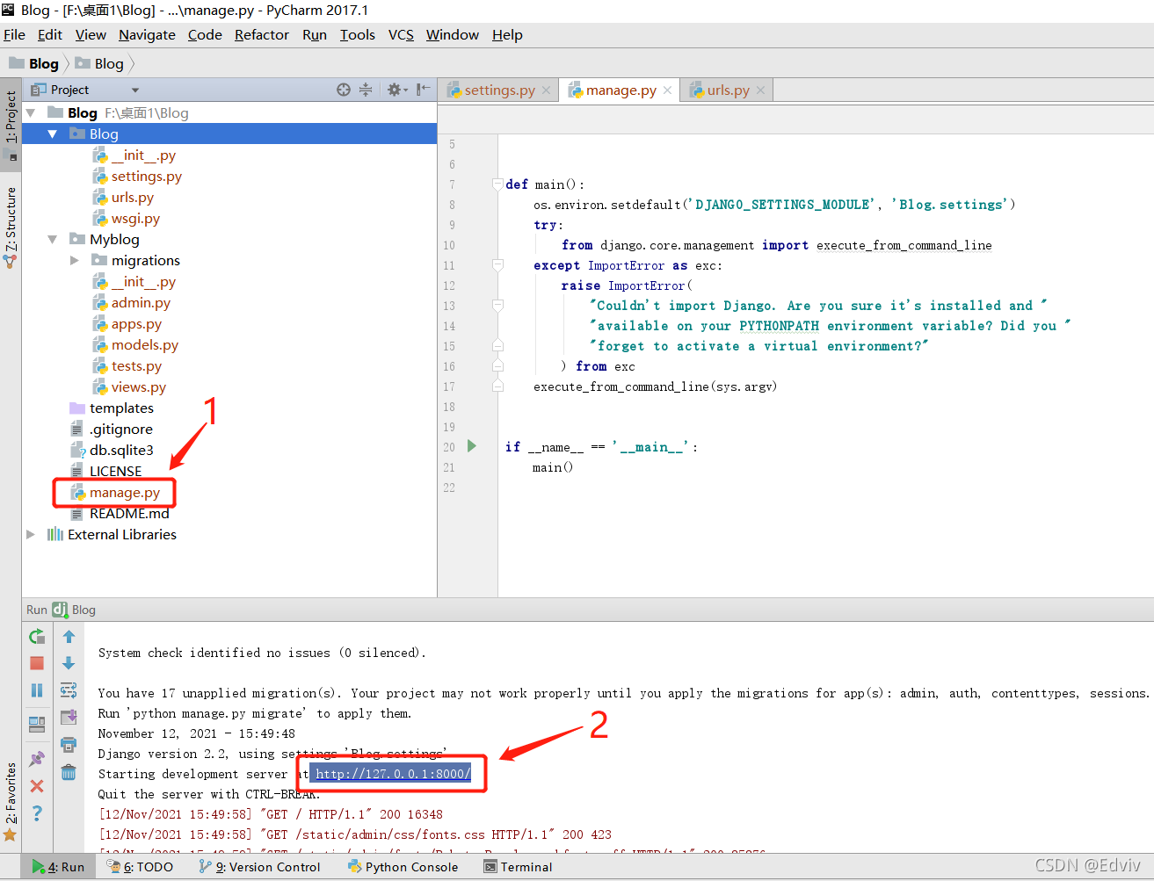
Task: Close the manage.py editor tab
Action: point(668,90)
